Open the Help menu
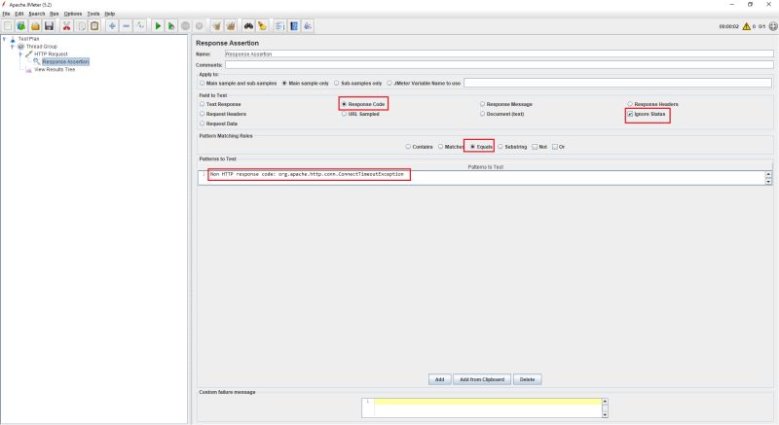This screenshot has width=779, height=425. point(110,14)
